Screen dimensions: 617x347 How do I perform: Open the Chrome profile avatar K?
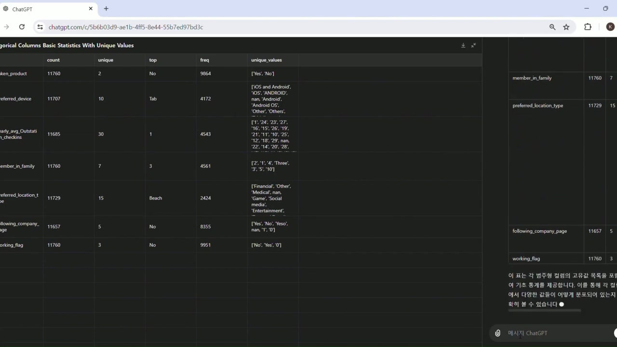[x=610, y=27]
